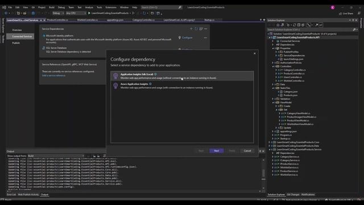
Task: Click the plus icon in Service Dependencies header
Action: tap(191, 29)
